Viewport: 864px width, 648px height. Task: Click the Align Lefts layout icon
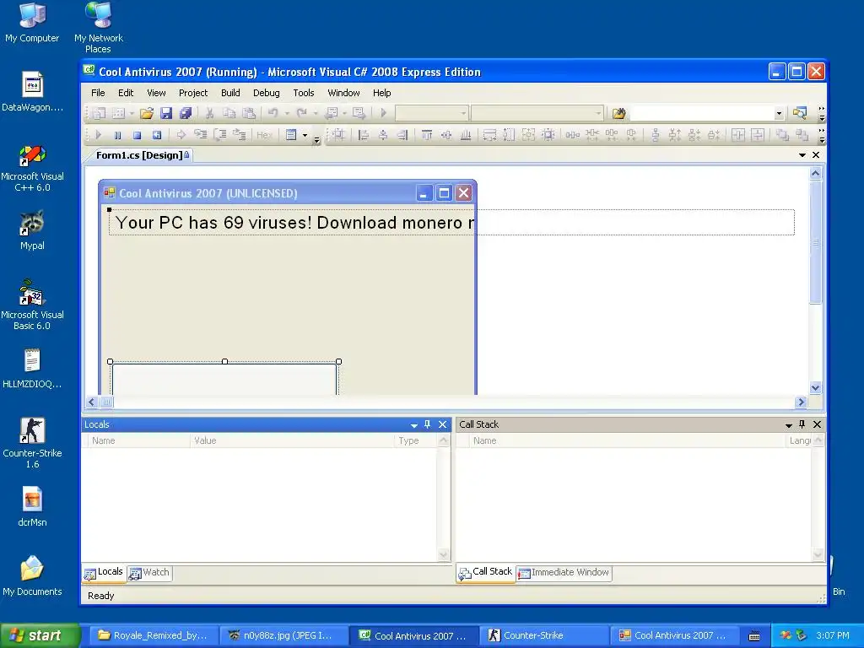click(x=363, y=134)
